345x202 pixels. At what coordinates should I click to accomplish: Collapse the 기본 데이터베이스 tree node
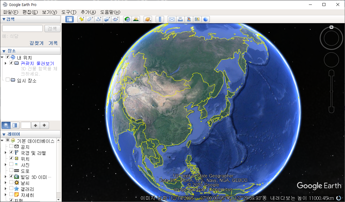(2, 140)
